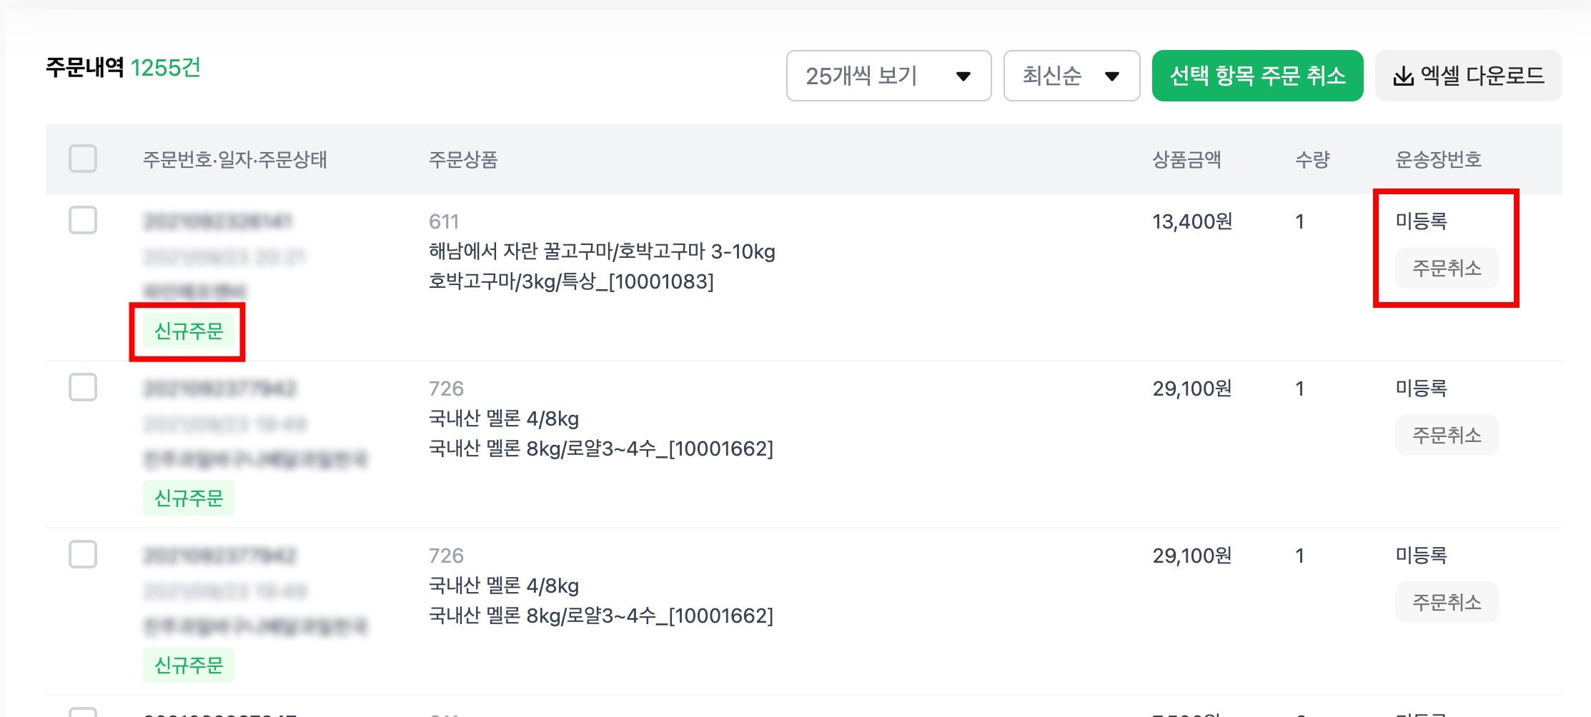This screenshot has width=1591, height=717.
Task: Tick the second 국내산 멜론 order checkbox
Action: (83, 554)
